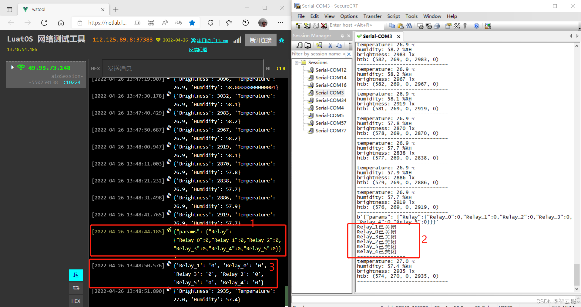This screenshot has height=307, width=581.
Task: Click the browser favorites star icon
Action: (x=192, y=22)
